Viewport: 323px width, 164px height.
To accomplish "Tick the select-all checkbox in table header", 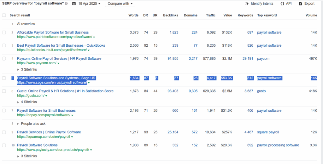I will coord(4,15).
